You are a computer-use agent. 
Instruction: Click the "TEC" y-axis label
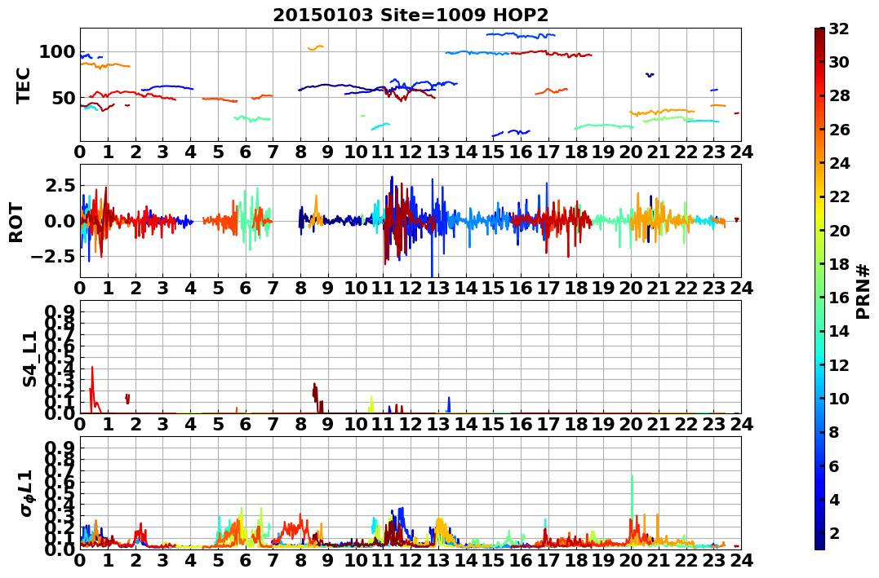click(23, 85)
